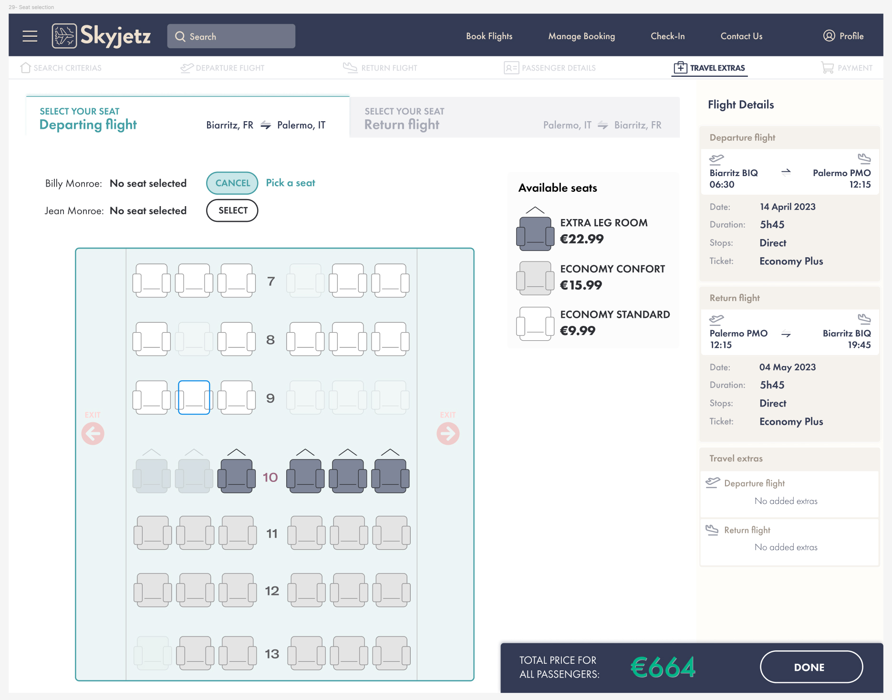Image resolution: width=892 pixels, height=700 pixels.
Task: Click the Done button
Action: click(x=811, y=667)
